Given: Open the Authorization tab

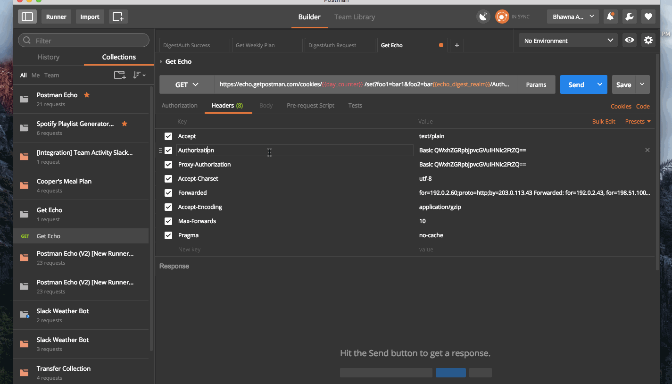Looking at the screenshot, I should 180,106.
